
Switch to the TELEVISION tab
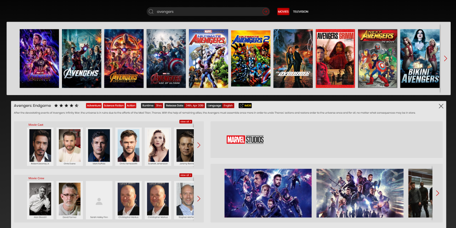point(301,12)
